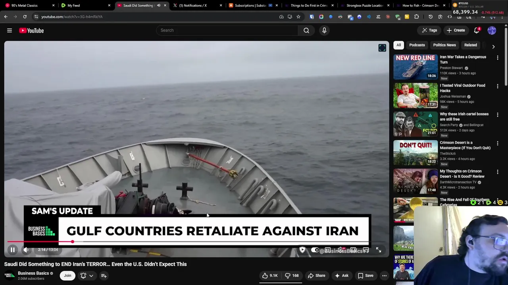Show more filter chips with the right arrow
The image size is (508, 285).
coord(493,47)
